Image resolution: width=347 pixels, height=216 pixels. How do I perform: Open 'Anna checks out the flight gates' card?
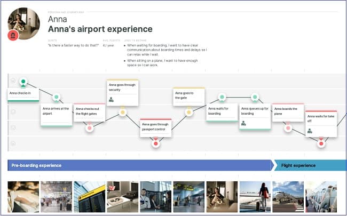(89, 113)
